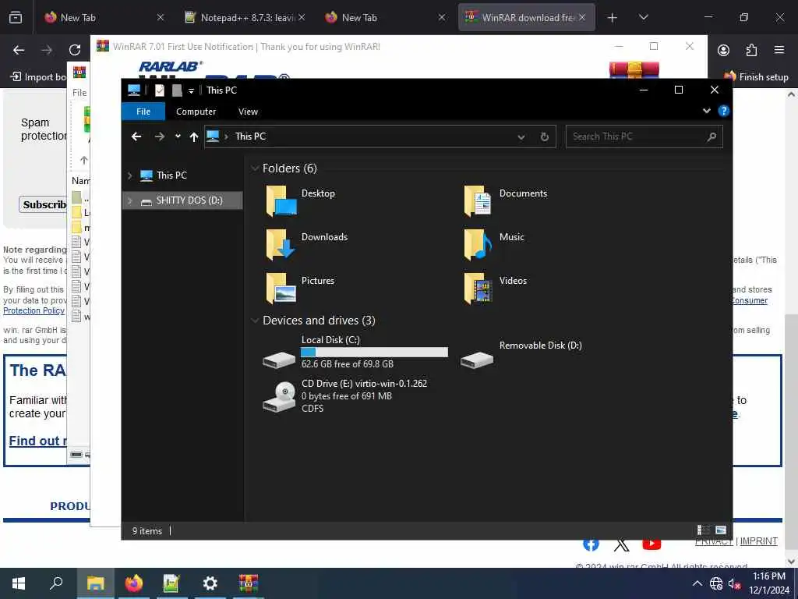The height and width of the screenshot is (599, 798).
Task: Open the Pictures folder icon
Action: tap(281, 288)
